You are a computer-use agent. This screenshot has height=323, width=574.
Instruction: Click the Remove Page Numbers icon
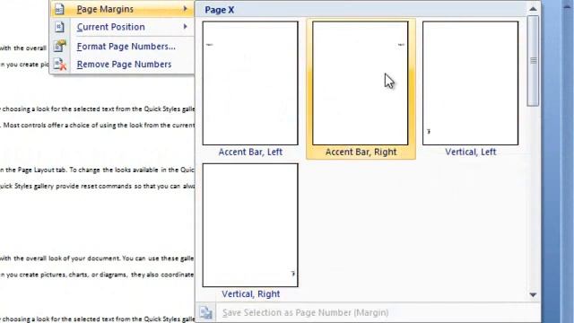click(x=60, y=65)
